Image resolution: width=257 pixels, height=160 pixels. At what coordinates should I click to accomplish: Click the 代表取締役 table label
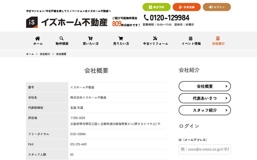click(36, 108)
